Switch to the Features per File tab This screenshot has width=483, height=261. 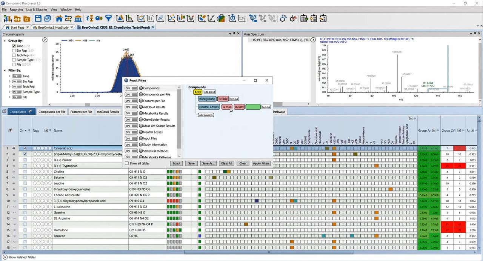click(81, 112)
